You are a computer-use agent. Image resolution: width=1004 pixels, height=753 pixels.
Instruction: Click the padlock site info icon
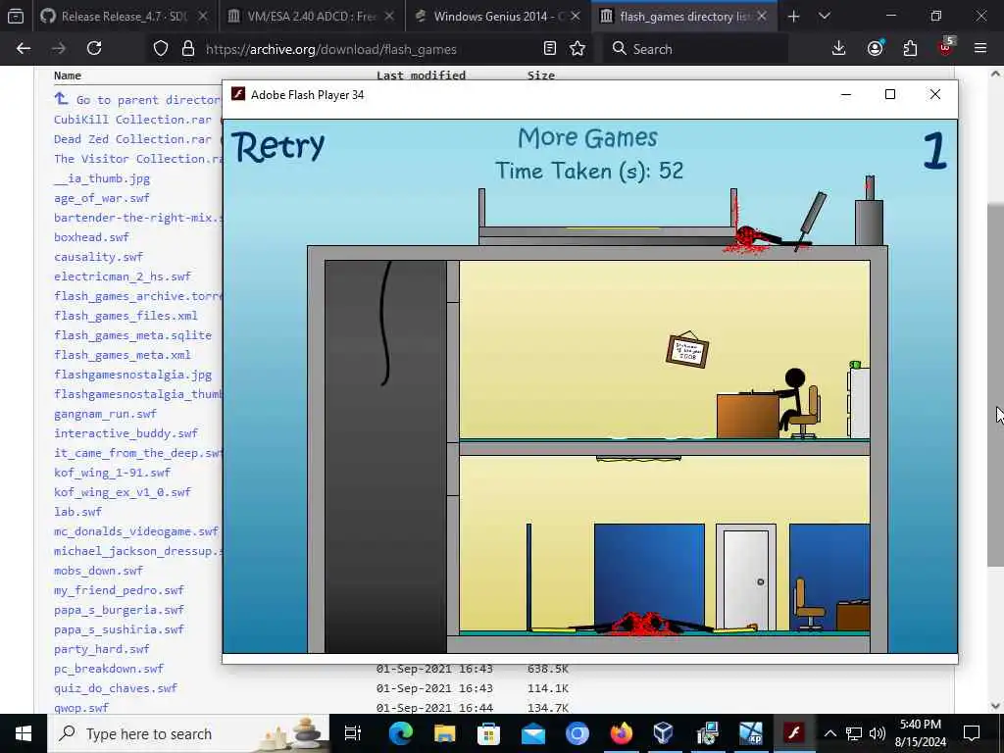pos(187,49)
